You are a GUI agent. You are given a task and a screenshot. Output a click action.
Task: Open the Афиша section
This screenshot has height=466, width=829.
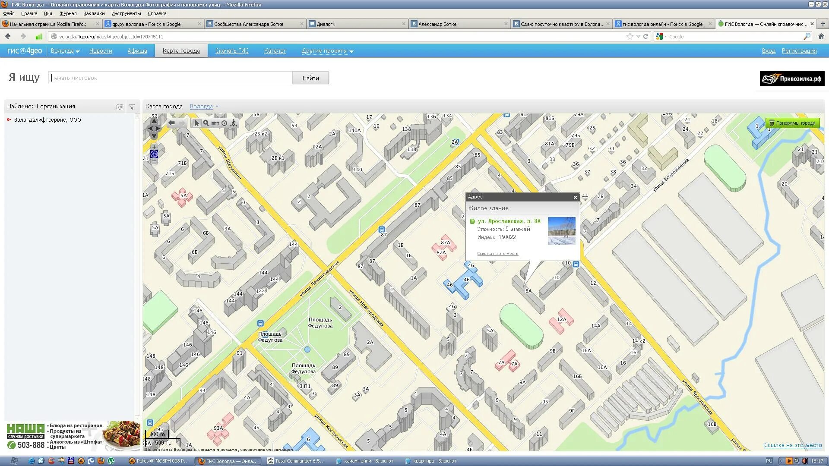[x=137, y=51]
